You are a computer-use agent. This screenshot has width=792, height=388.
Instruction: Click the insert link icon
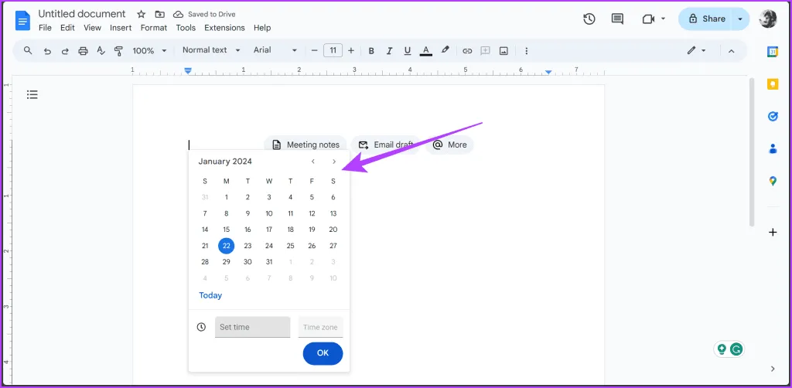[x=467, y=50]
